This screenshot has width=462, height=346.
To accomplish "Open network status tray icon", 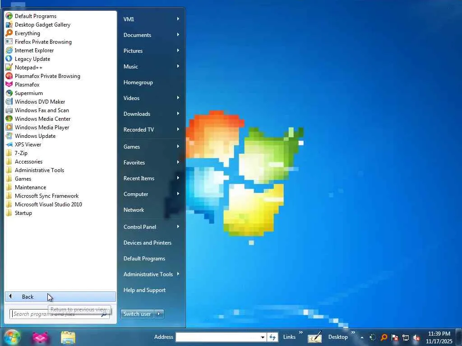I will (406, 337).
